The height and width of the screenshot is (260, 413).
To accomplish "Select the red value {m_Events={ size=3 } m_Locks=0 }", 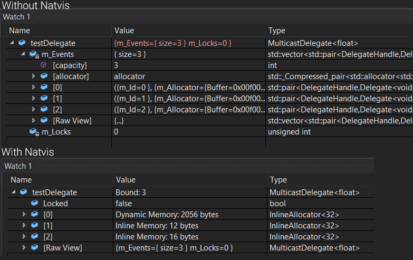I will (173, 43).
